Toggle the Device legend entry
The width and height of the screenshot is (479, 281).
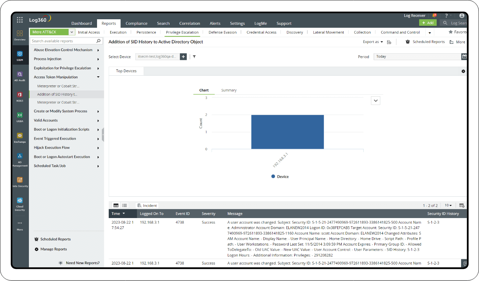point(280,176)
